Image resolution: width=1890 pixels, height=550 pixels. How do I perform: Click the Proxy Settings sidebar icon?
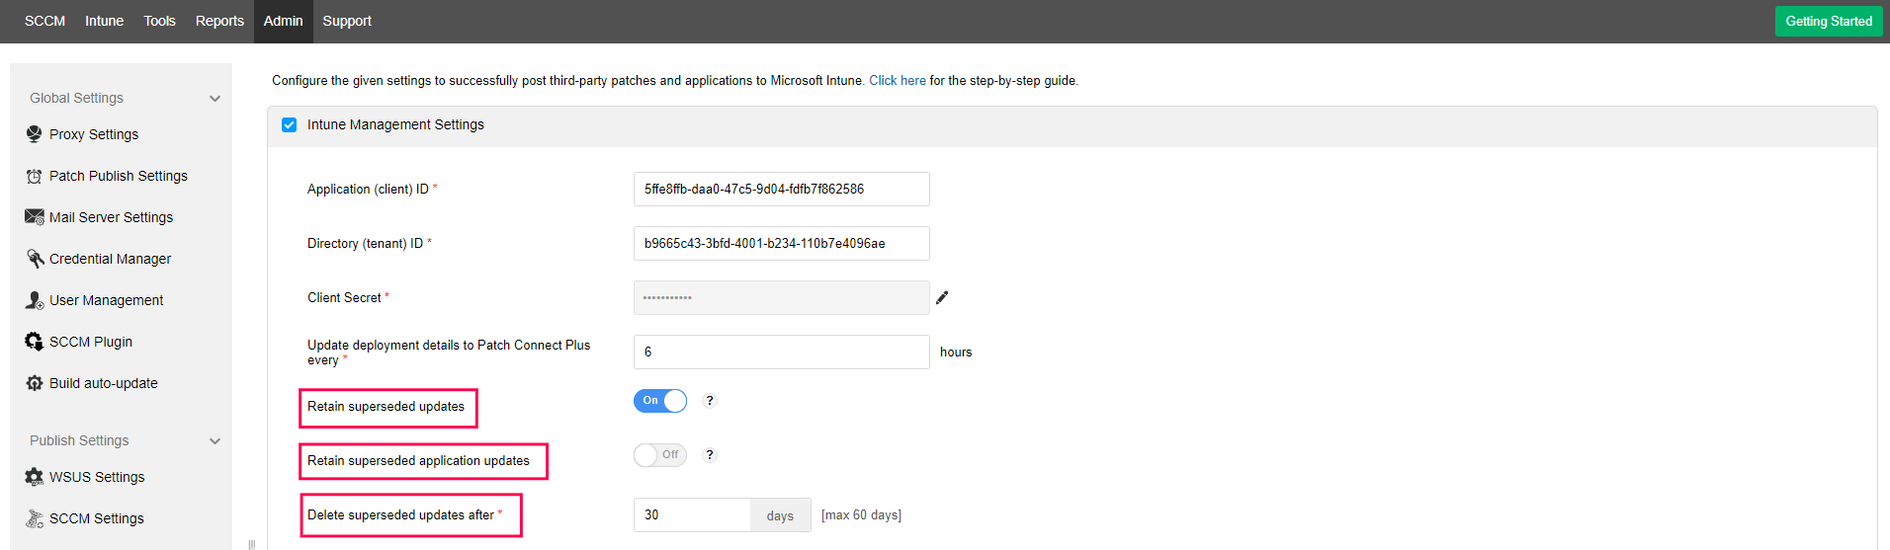pyautogui.click(x=35, y=134)
